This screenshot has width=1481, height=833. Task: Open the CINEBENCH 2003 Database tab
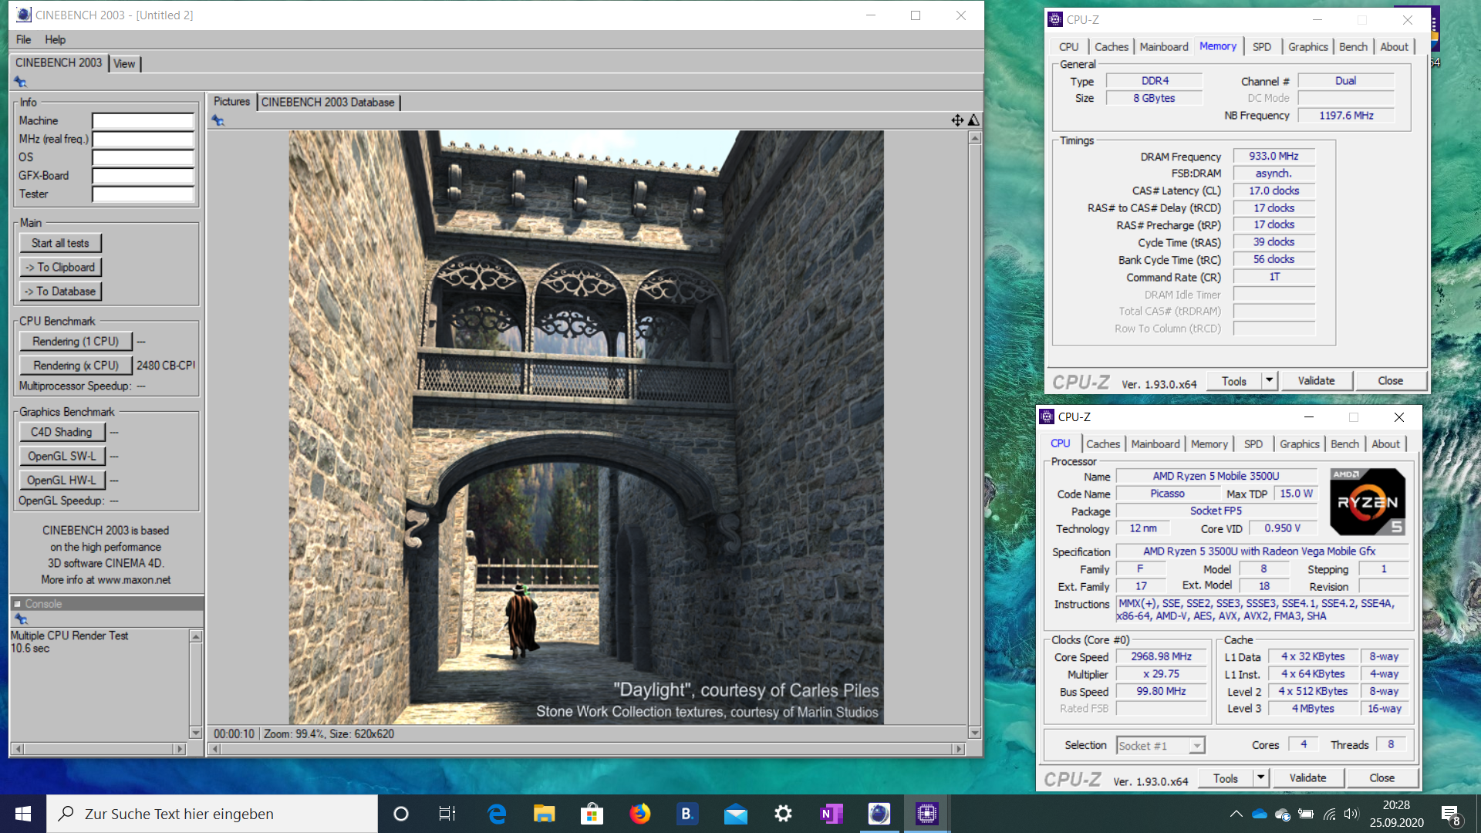pyautogui.click(x=328, y=102)
